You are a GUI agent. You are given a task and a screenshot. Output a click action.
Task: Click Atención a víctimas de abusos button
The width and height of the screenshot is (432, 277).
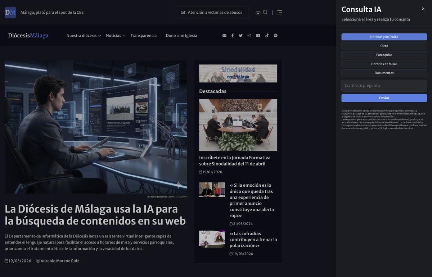pyautogui.click(x=211, y=12)
